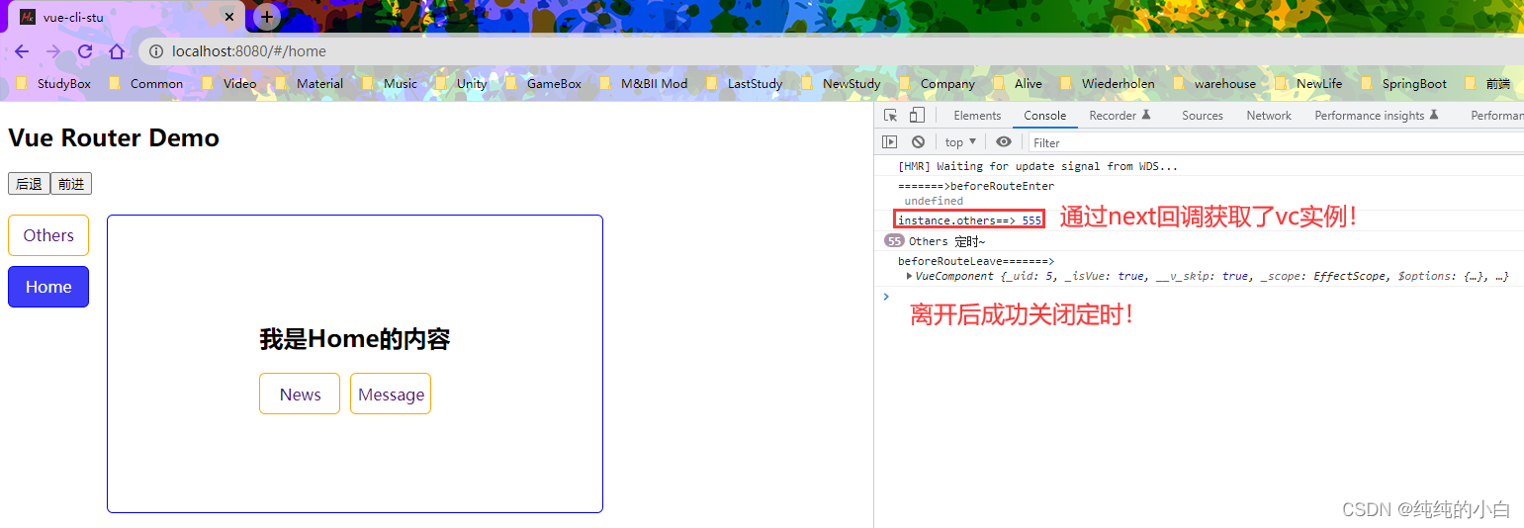Switch to the Elements DevTools tab
The image size is (1524, 528).
pos(977,116)
